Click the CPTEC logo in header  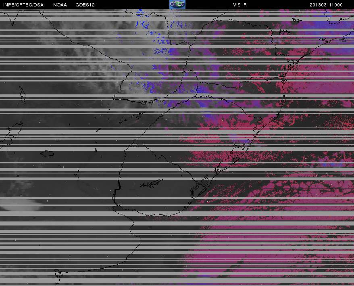pos(177,4)
